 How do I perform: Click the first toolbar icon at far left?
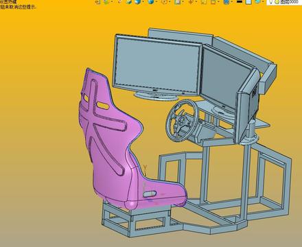coord(98,2)
